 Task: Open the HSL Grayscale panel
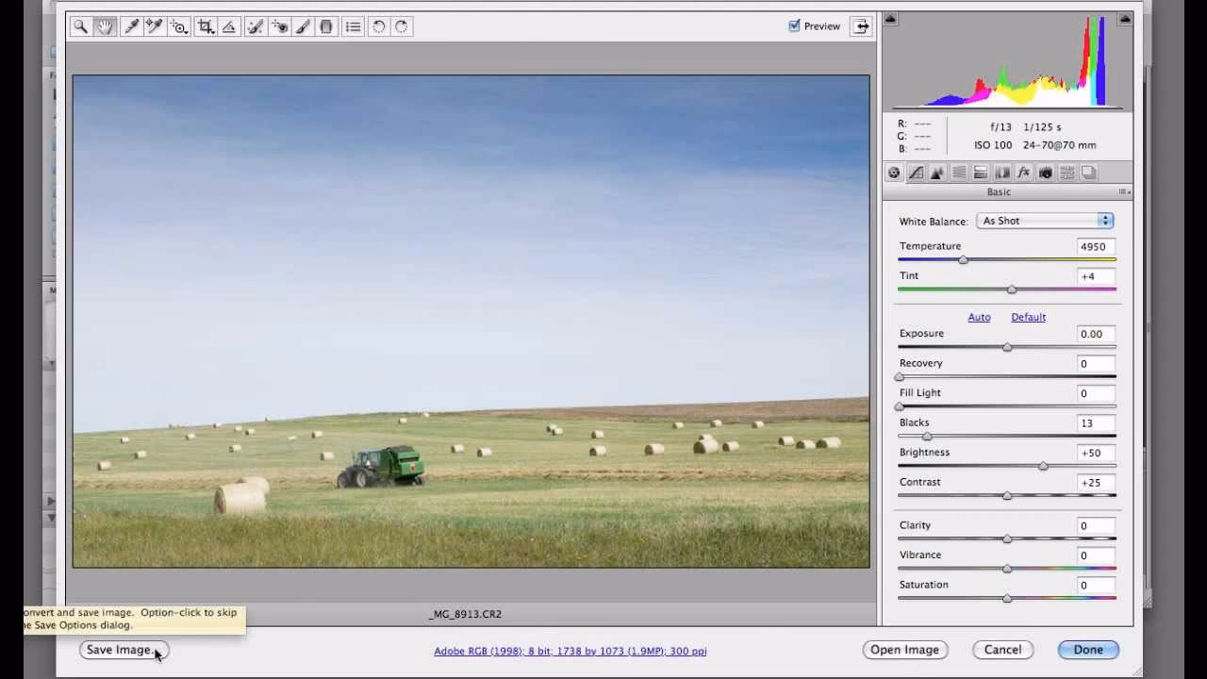[958, 172]
